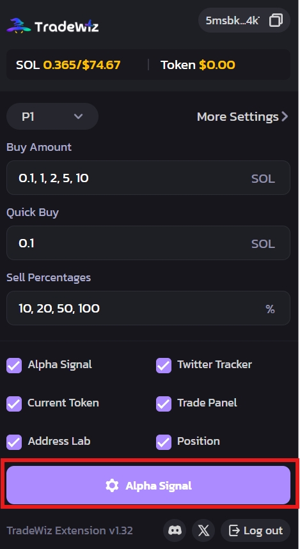Open the purple Alpha Signal settings button

click(x=148, y=485)
